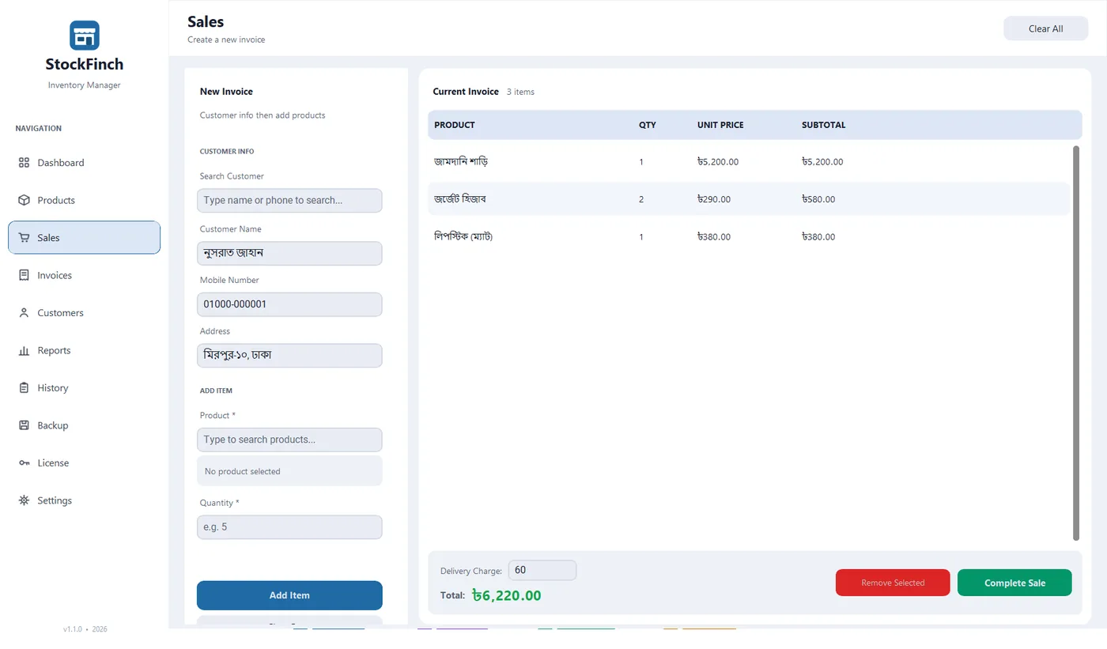Click the v1.1.0 version text

click(x=73, y=629)
